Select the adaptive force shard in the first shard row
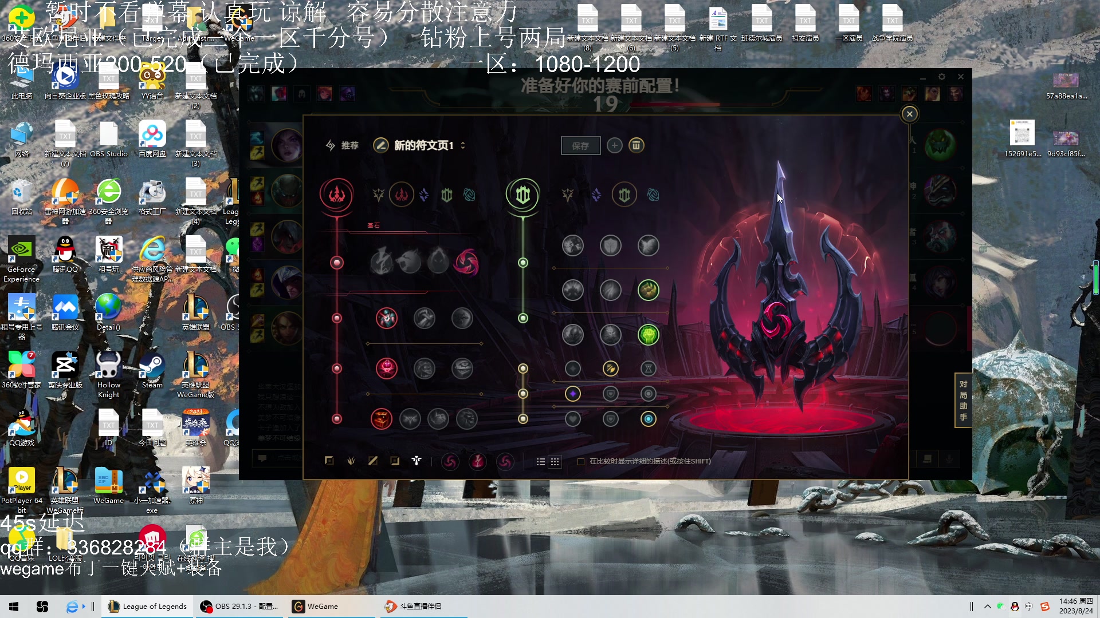The width and height of the screenshot is (1100, 618). pos(572,369)
